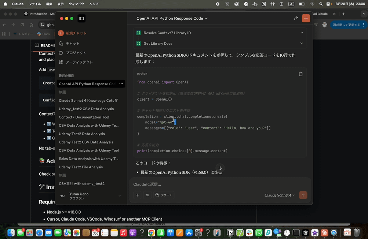Click the share arrow icon
Viewport: 368px width, 239px height.
296,18
